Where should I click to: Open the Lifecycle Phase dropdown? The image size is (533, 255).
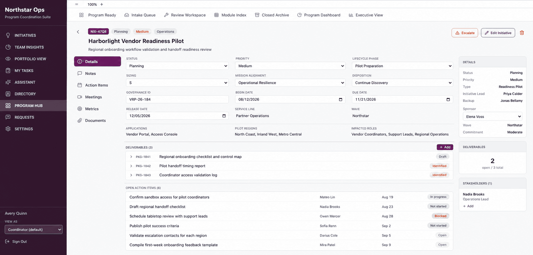(x=403, y=66)
